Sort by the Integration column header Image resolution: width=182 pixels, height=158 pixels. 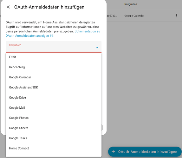(x=131, y=4)
